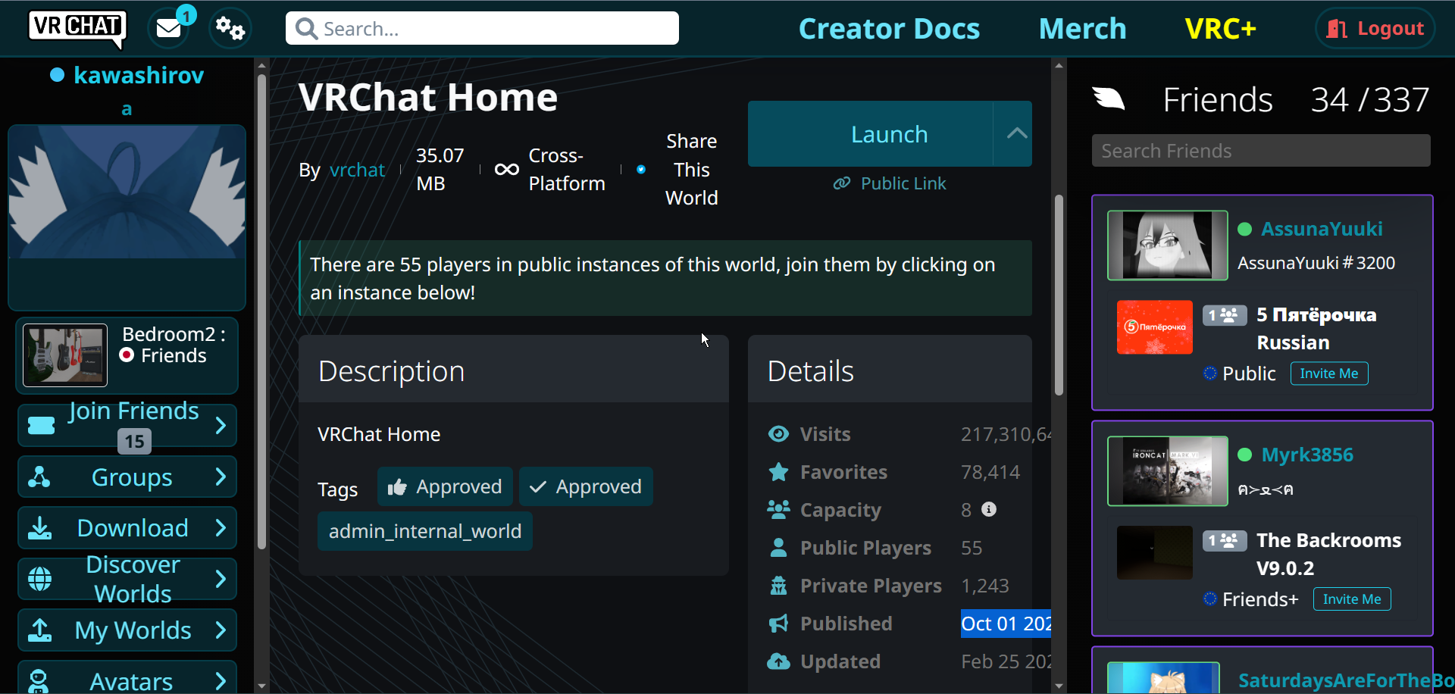The width and height of the screenshot is (1455, 694).
Task: Open the kawashirov profile name link
Action: (x=139, y=75)
